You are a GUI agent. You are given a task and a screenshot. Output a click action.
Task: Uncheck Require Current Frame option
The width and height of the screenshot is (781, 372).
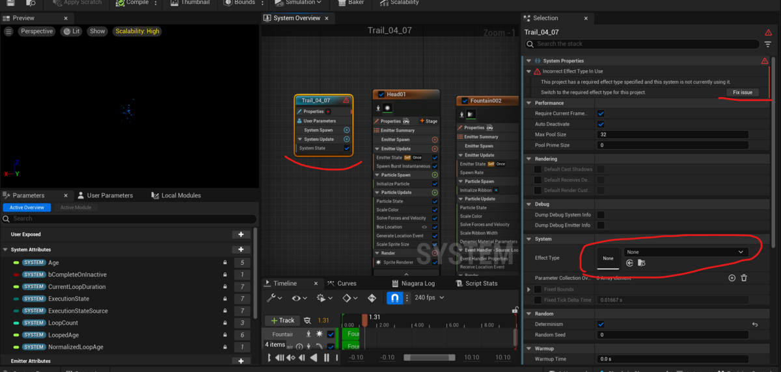[x=601, y=114]
